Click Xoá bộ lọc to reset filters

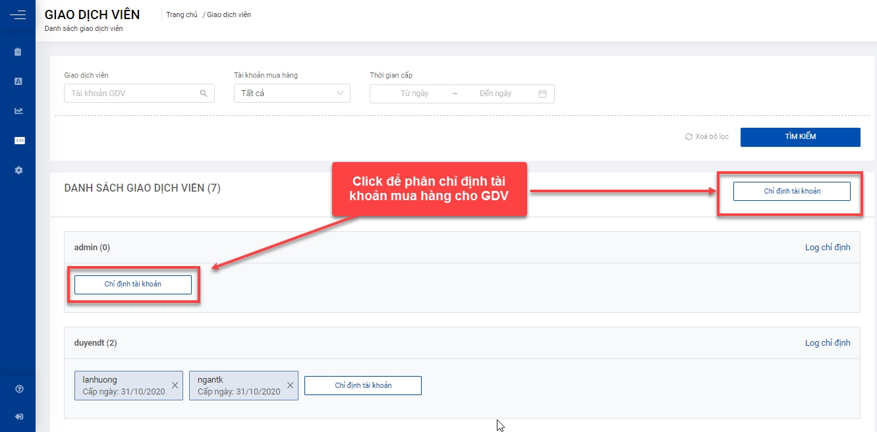[x=707, y=137]
